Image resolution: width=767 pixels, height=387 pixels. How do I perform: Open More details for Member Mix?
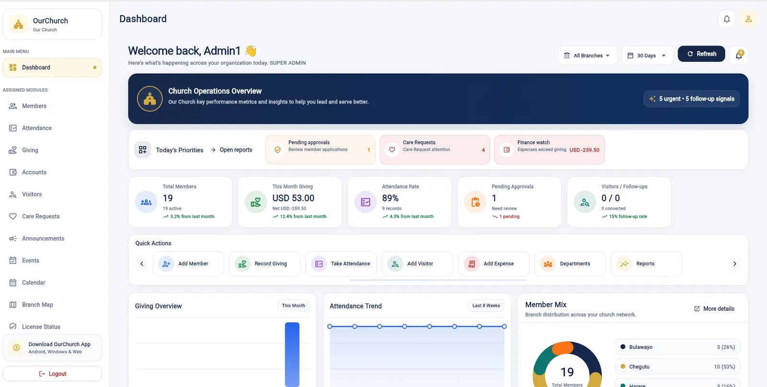coord(714,309)
